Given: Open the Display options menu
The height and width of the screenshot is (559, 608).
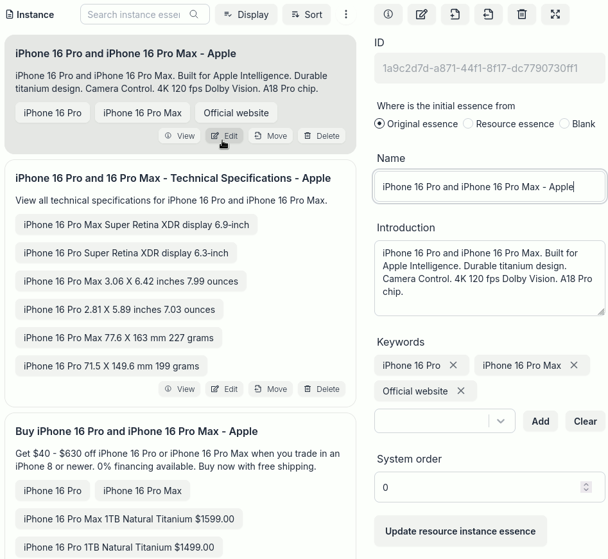Looking at the screenshot, I should [247, 14].
